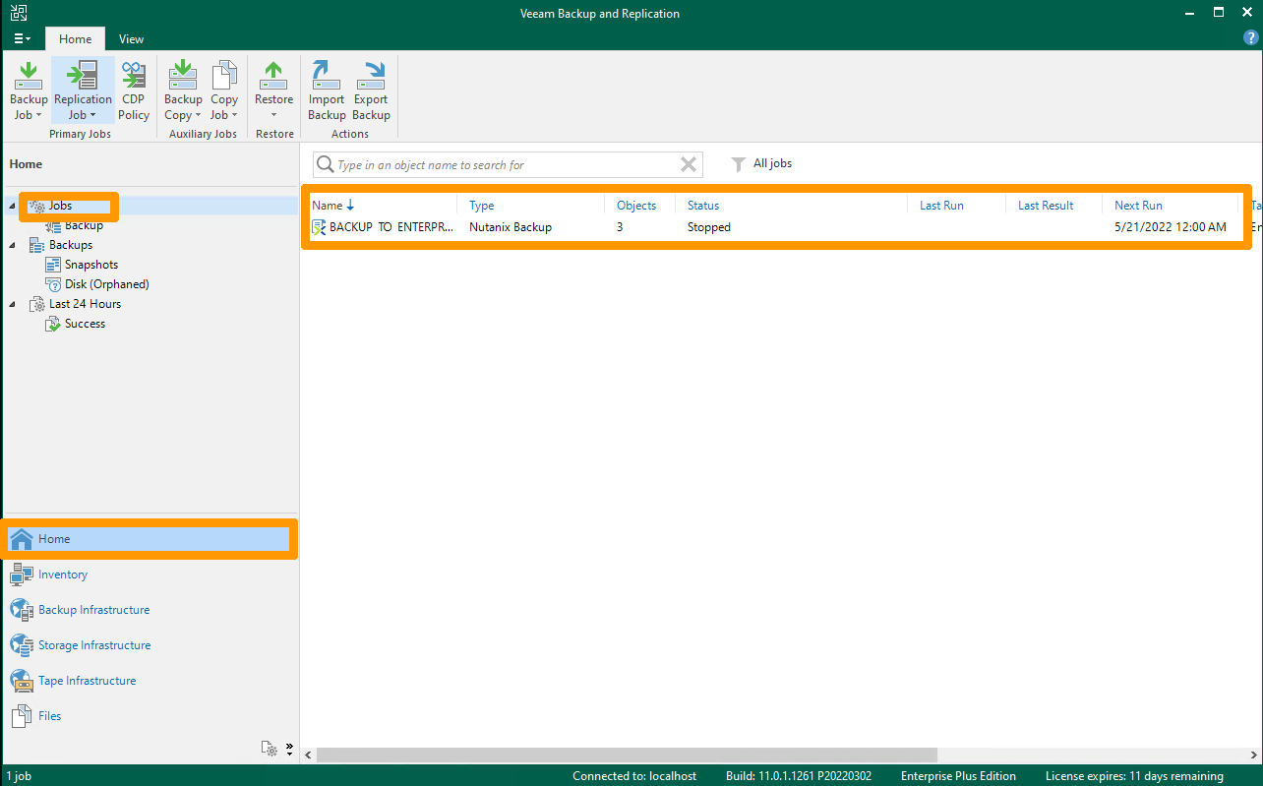
Task: Open the Export Backup tool
Action: 371,89
